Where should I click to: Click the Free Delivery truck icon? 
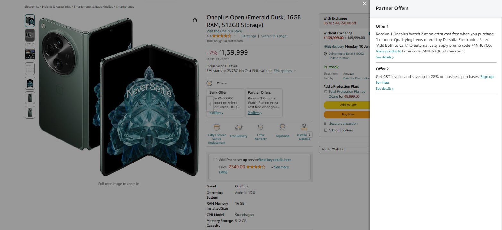pos(238,127)
